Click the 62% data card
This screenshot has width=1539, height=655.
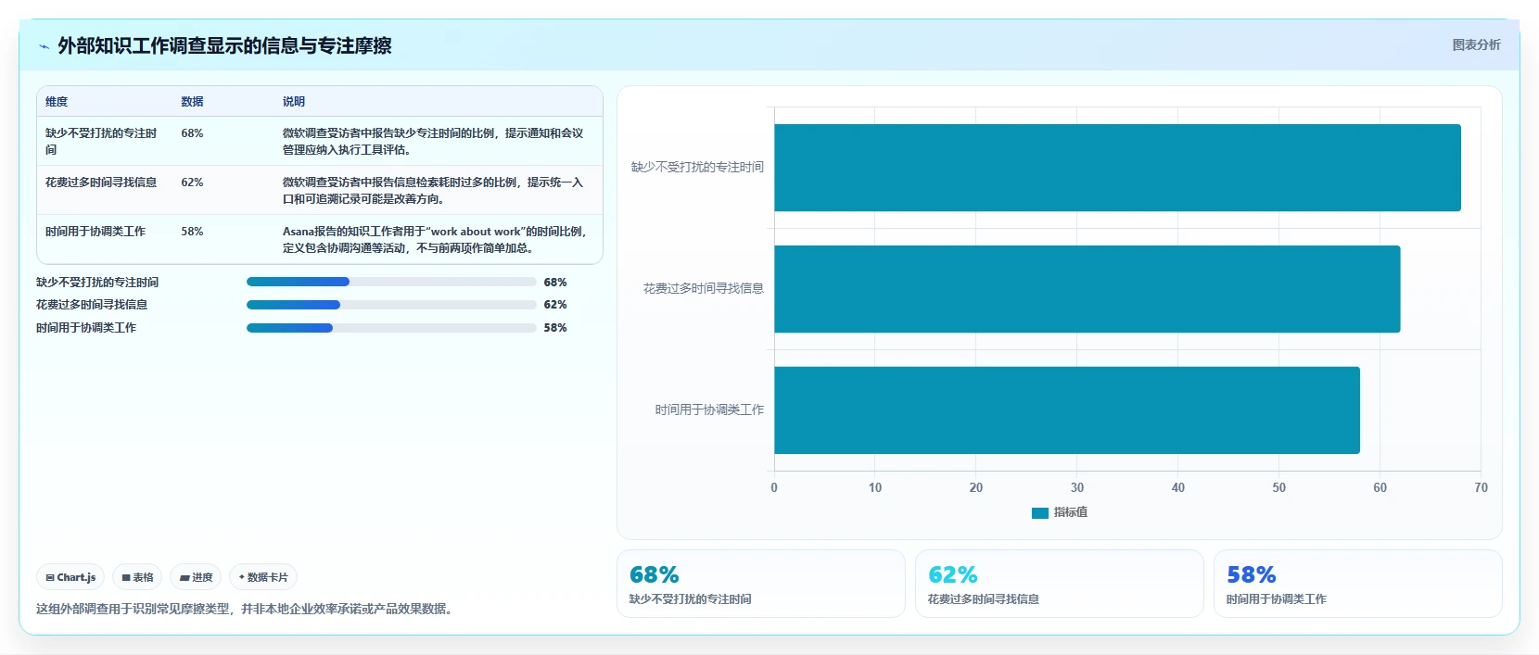pyautogui.click(x=1060, y=584)
